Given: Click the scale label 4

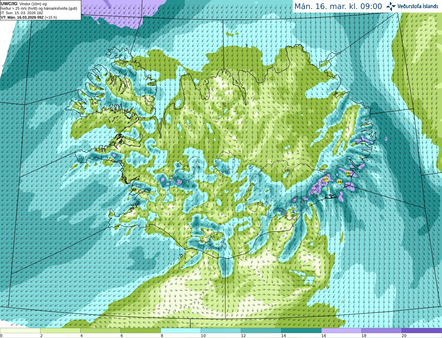Looking at the screenshot, I should click(x=81, y=336).
